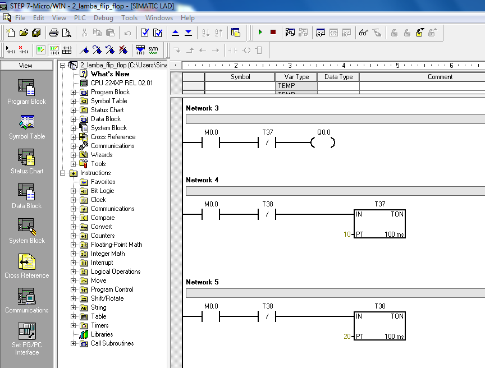485x368 pixels.
Task: Click the preset value 20 on timer T38
Action: pos(347,337)
